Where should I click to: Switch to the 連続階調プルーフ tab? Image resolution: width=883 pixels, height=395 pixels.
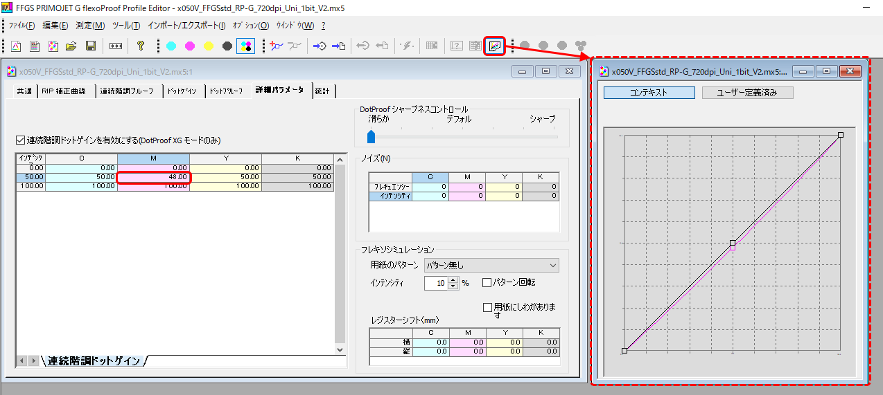pyautogui.click(x=128, y=91)
